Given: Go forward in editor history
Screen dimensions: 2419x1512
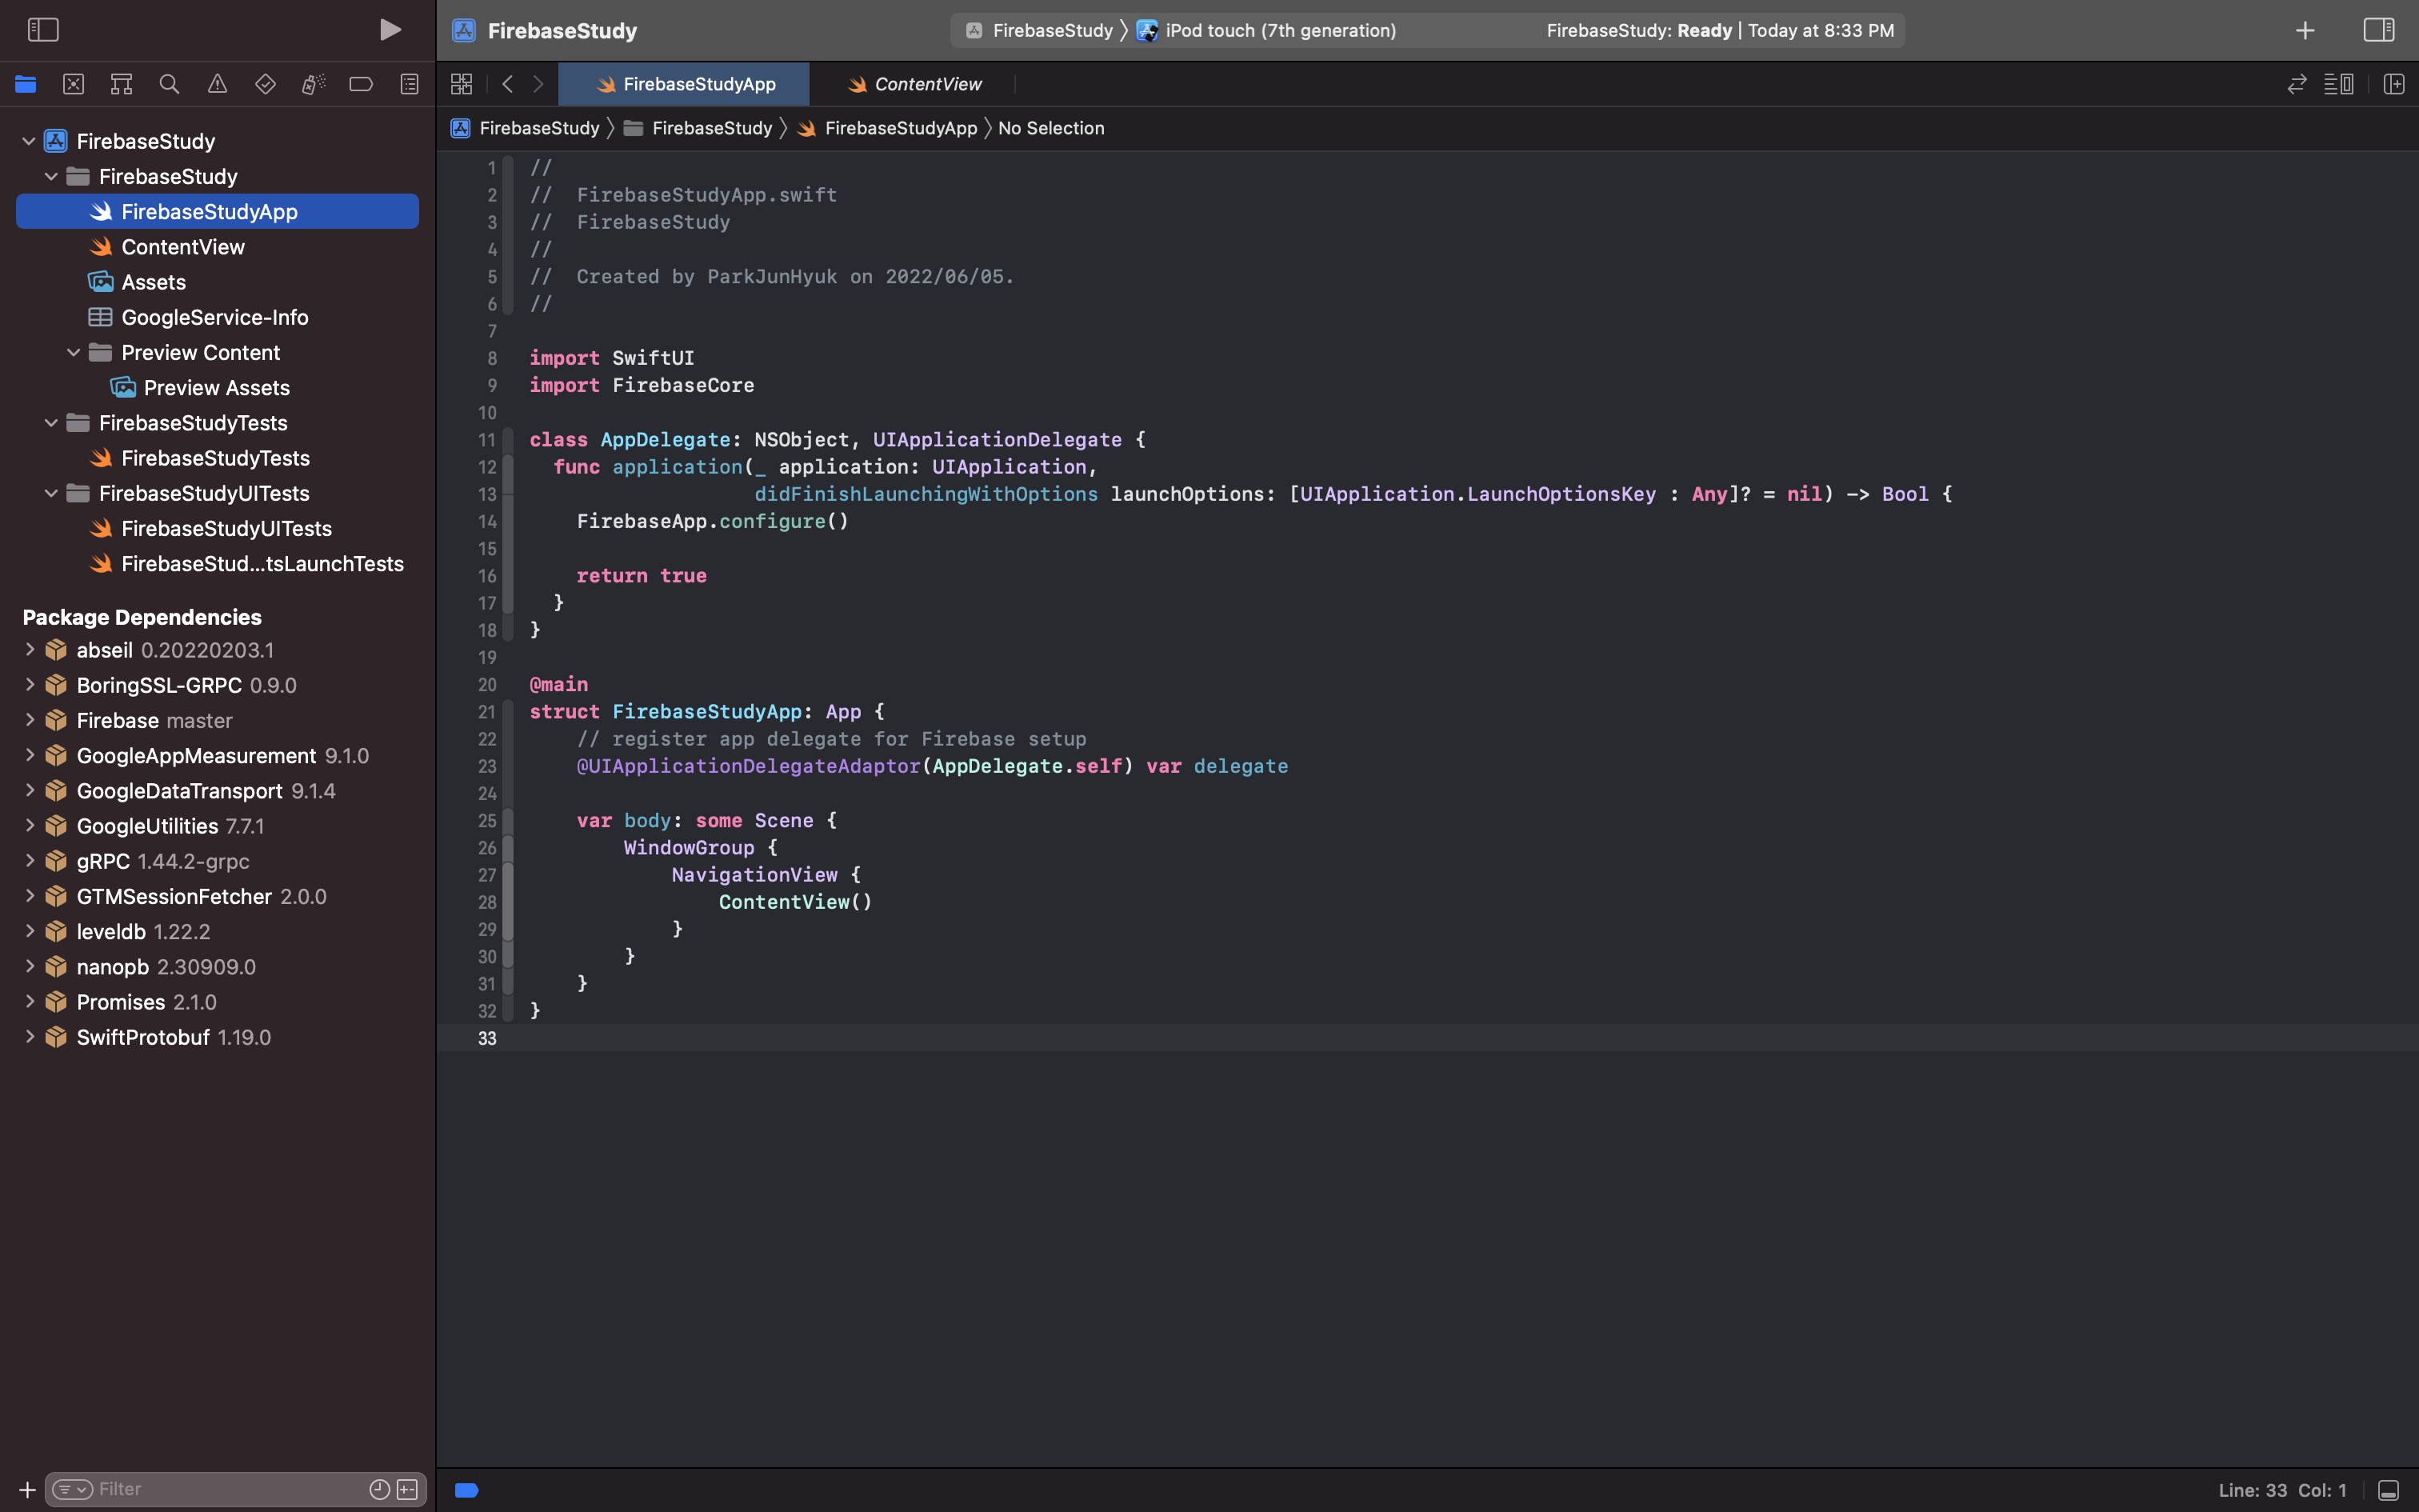Looking at the screenshot, I should pos(538,84).
